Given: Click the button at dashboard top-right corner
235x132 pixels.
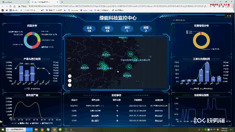Looking at the screenshot, I should (228, 16).
